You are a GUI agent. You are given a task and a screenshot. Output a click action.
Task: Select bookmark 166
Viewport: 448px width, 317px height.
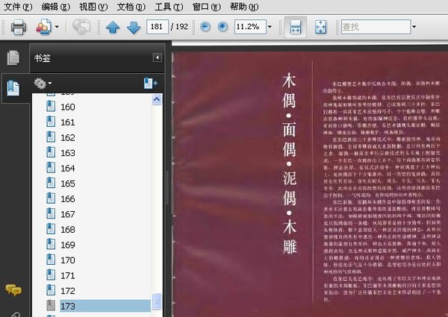(68, 199)
